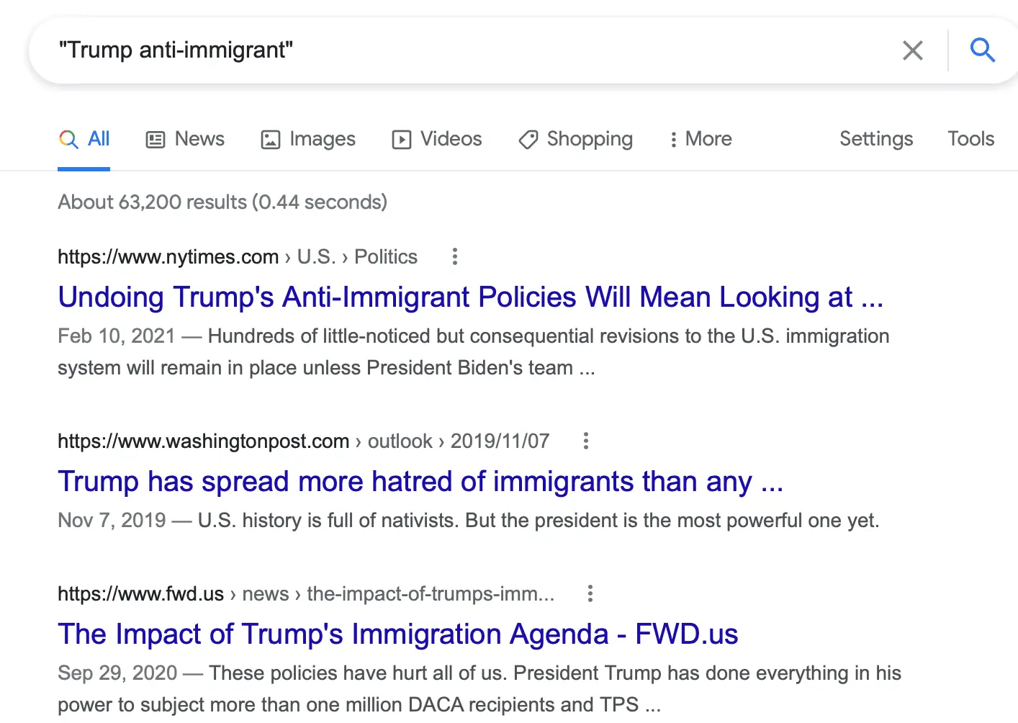Screen dimensions: 1018x723
Task: Switch to the Shopping tab
Action: (x=576, y=139)
